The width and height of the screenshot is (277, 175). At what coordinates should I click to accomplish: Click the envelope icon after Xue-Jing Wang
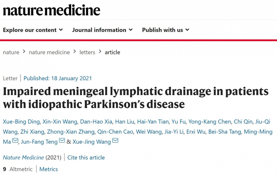pos(115,141)
